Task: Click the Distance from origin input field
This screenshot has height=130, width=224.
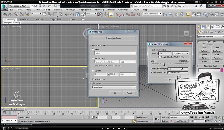Action: click(178, 69)
